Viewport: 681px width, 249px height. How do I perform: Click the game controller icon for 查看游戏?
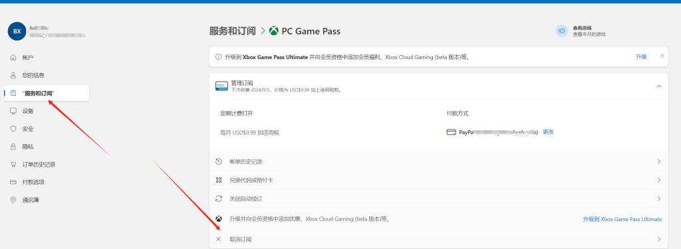[561, 31]
